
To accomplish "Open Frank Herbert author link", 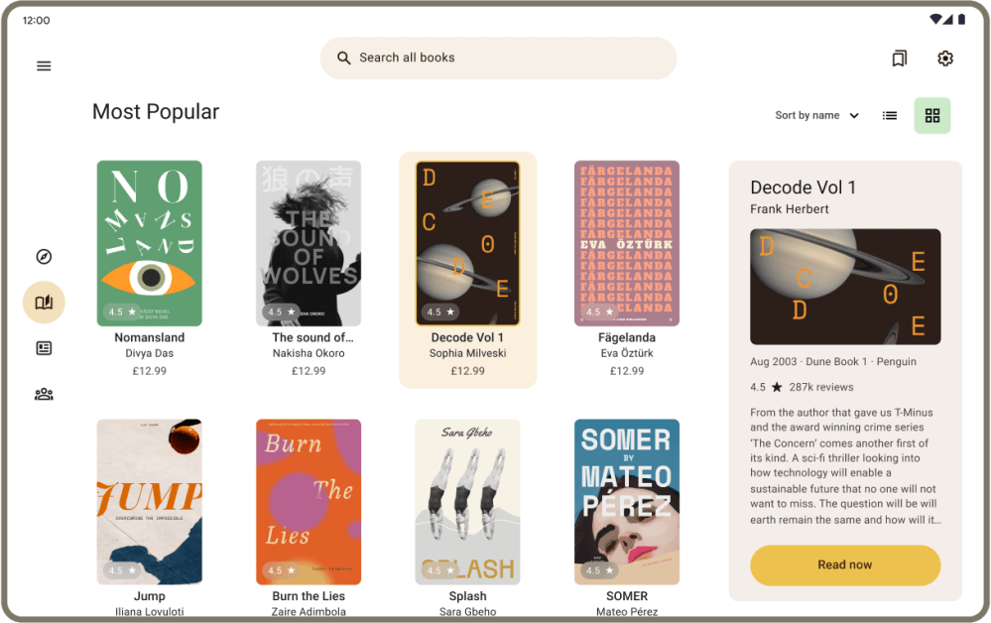I will pos(789,209).
